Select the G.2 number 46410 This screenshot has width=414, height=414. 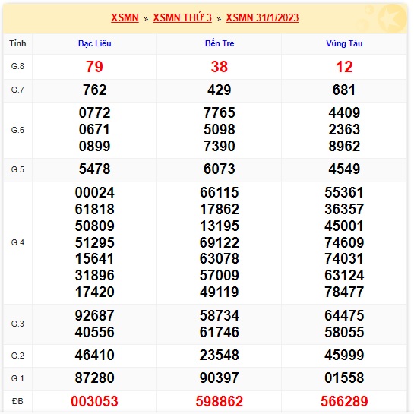94,355
